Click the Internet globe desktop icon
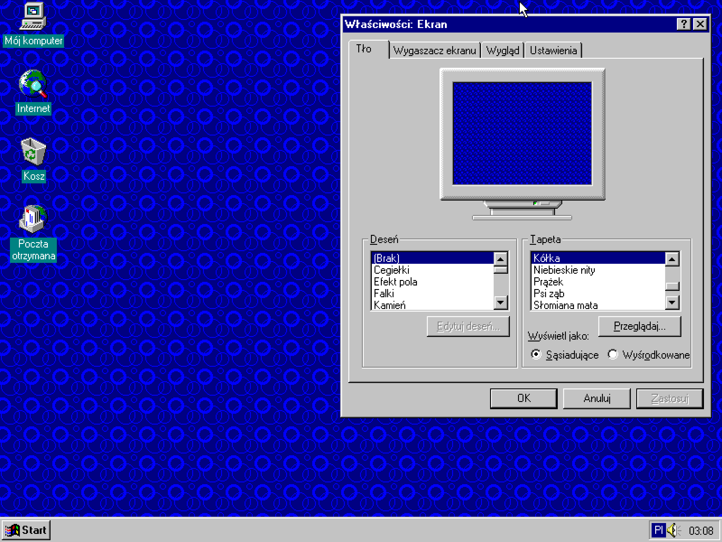The height and width of the screenshot is (542, 722). point(33,84)
